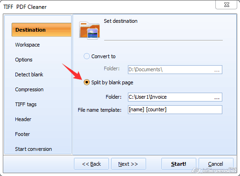Click the Next >> button
Viewport: 240px width, 176px height.
tap(128, 164)
